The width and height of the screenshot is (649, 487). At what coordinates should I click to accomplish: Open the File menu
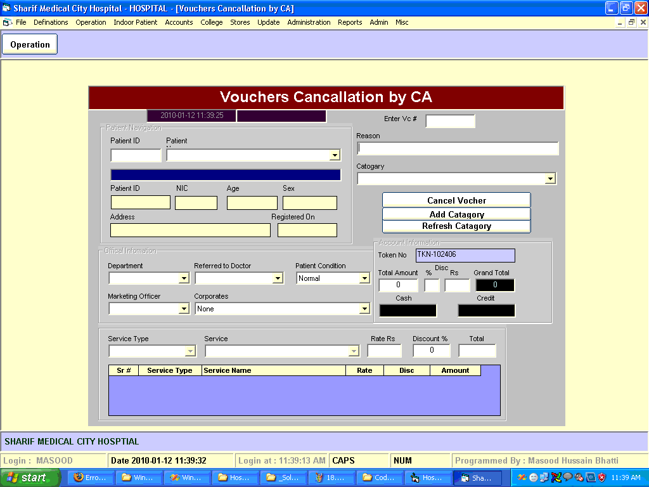[21, 22]
